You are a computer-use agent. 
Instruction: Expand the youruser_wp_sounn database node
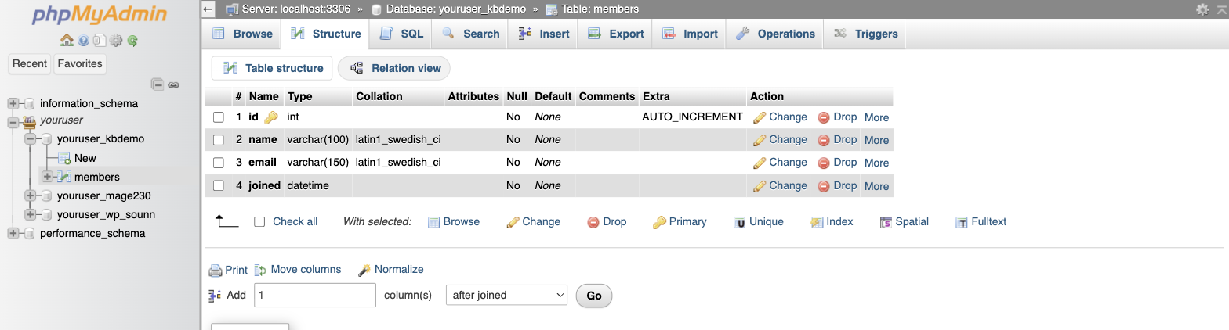click(31, 214)
